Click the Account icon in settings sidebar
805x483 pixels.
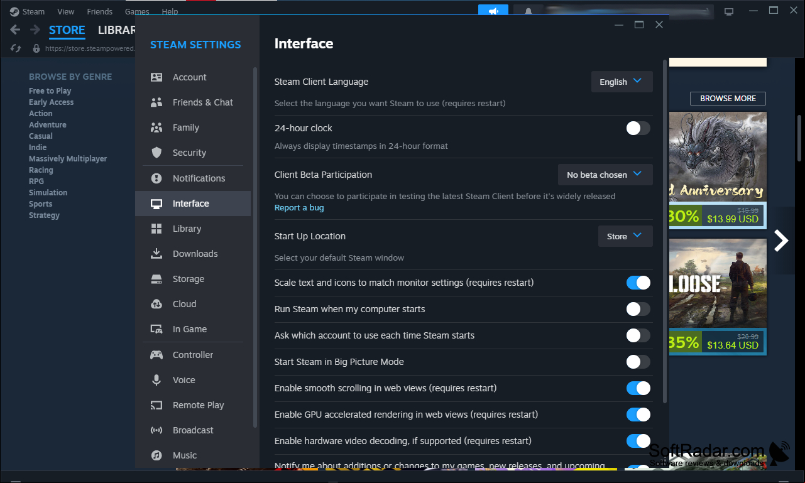click(x=156, y=77)
